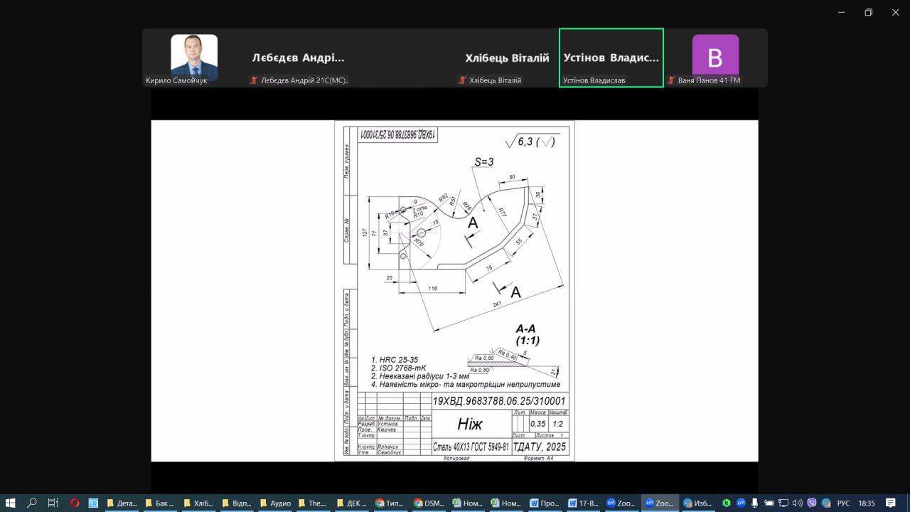Viewport: 910px width, 512px height.
Task: Click the shared Ніж drawing sheet
Action: click(x=454, y=290)
